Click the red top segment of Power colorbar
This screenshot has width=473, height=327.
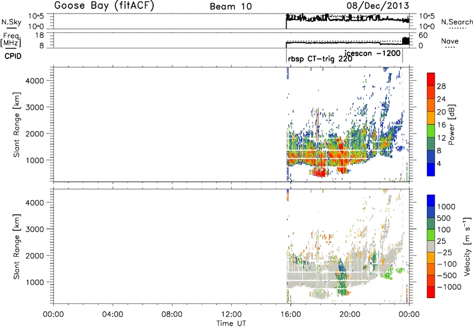pyautogui.click(x=431, y=79)
